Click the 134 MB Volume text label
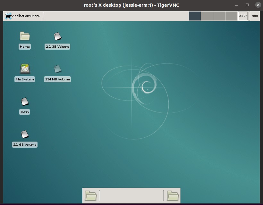 tap(57, 79)
